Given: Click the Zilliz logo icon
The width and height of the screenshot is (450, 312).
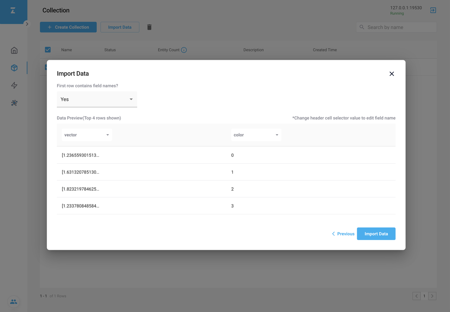Looking at the screenshot, I should 13,11.
